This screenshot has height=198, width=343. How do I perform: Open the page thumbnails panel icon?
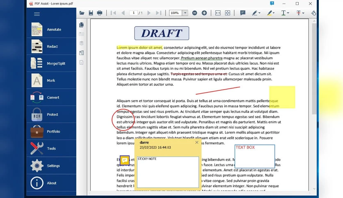pyautogui.click(x=81, y=25)
